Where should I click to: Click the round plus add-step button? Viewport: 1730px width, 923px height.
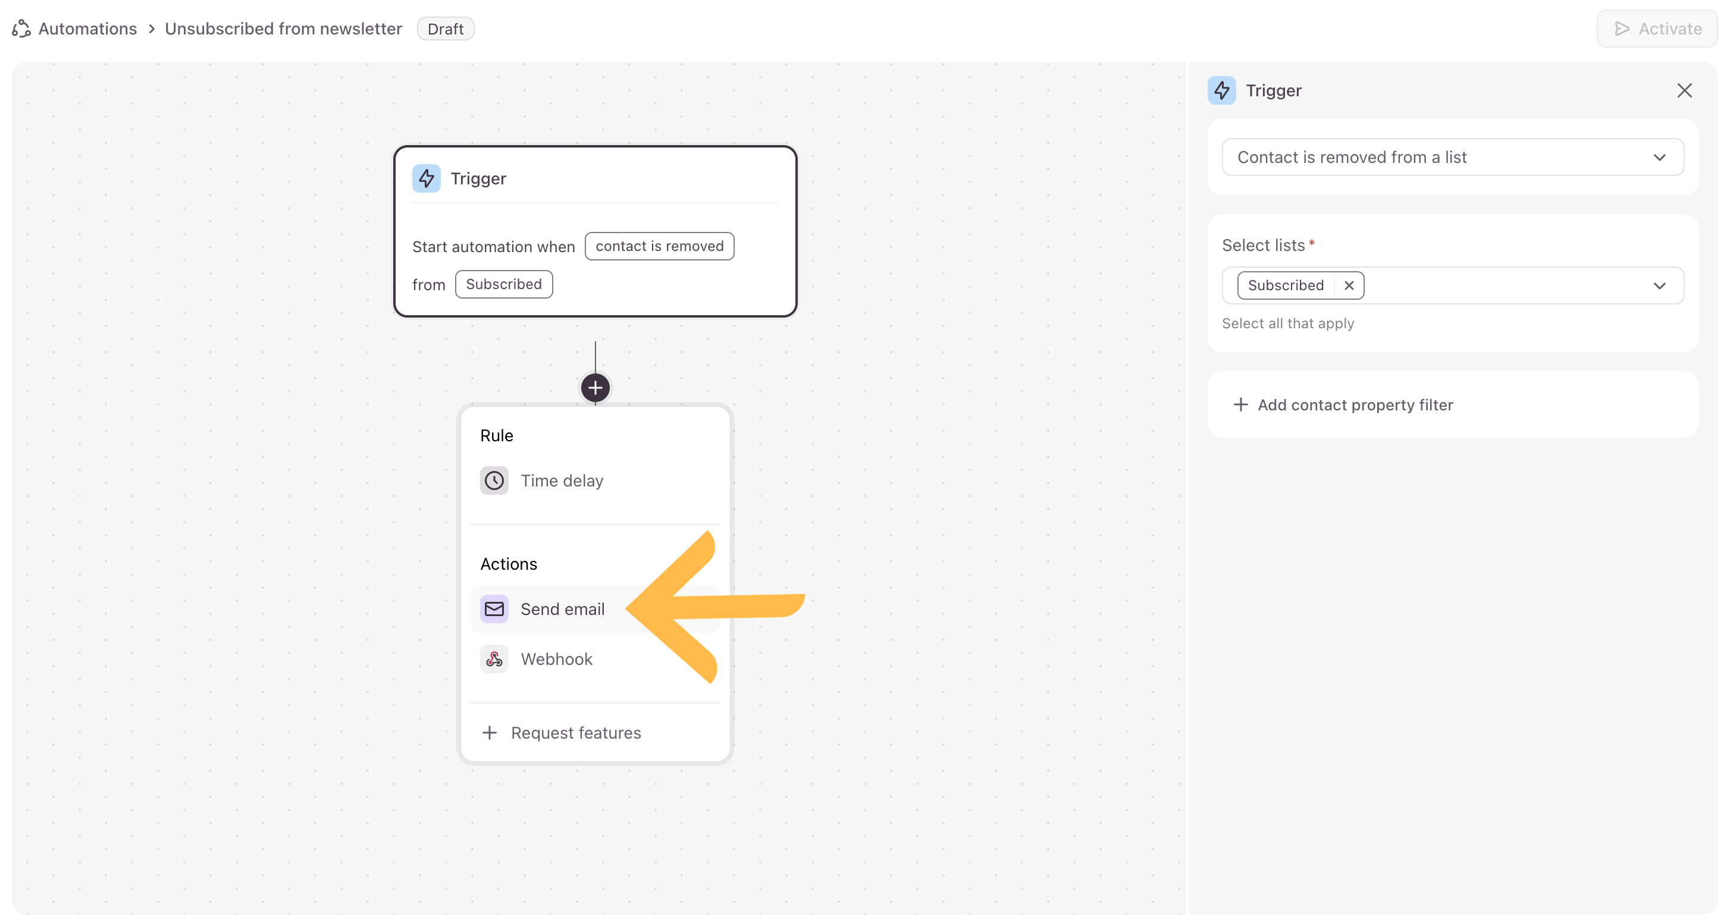[595, 387]
